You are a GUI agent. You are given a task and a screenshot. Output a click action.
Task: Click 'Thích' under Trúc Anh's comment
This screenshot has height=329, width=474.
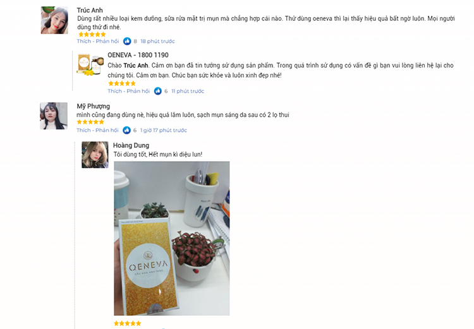pos(83,41)
